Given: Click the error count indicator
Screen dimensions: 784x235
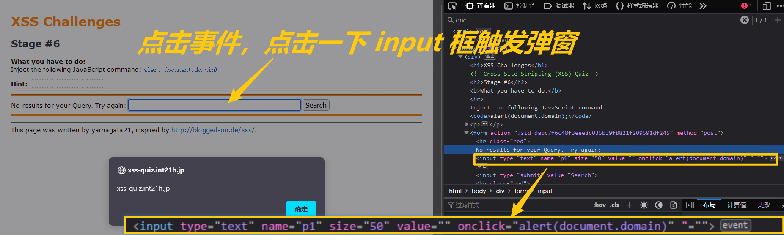Looking at the screenshot, I should click(746, 6).
